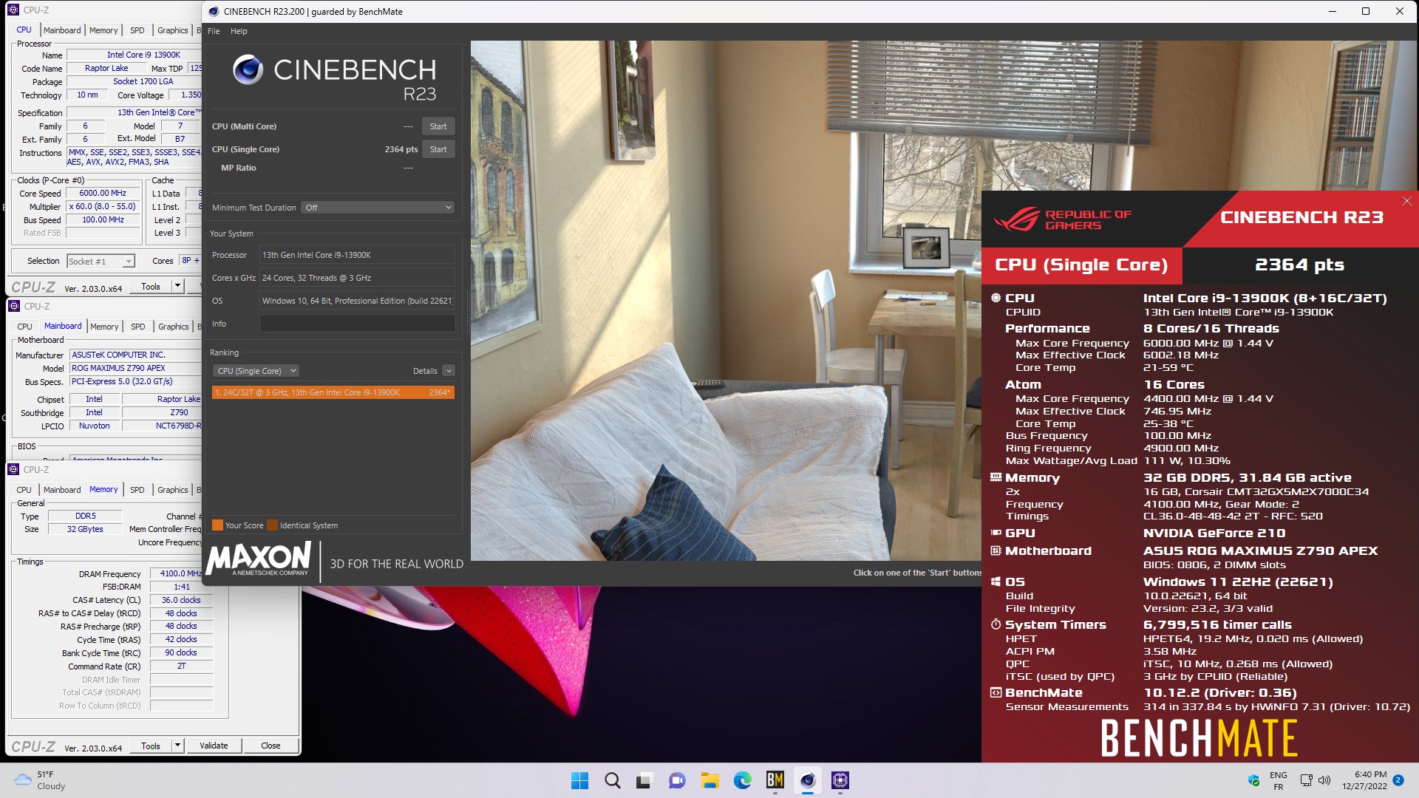Click the language indicator ENG FR
This screenshot has width=1419, height=798.
click(1279, 780)
